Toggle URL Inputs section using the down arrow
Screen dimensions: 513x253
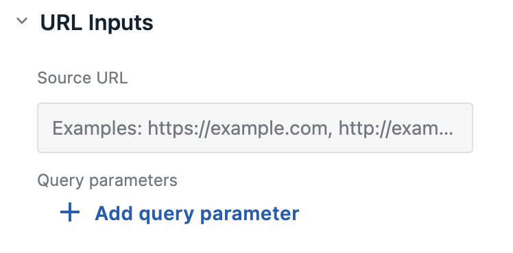click(x=22, y=21)
